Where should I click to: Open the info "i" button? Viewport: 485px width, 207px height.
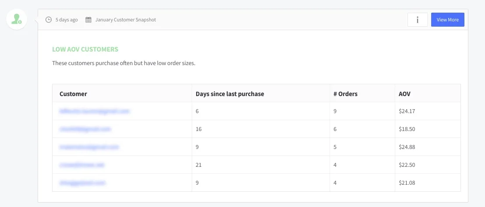tap(417, 20)
